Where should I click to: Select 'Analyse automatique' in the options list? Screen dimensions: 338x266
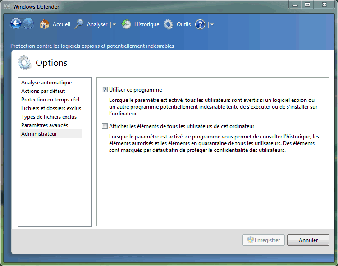point(46,83)
